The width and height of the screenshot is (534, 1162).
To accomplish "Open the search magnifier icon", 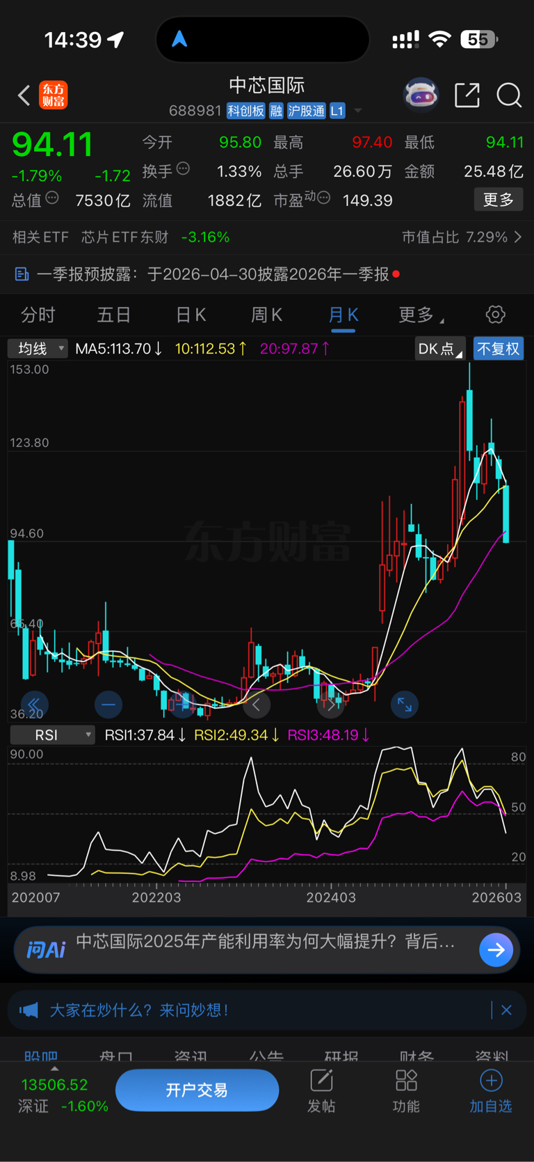I will pyautogui.click(x=509, y=95).
